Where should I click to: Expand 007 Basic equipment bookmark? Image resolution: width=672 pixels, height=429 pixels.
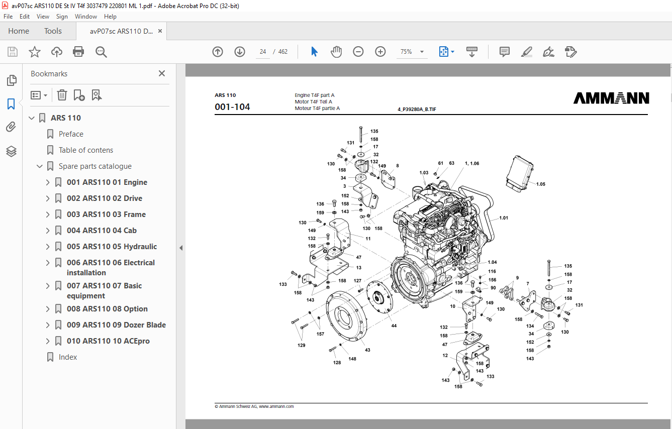[48, 286]
